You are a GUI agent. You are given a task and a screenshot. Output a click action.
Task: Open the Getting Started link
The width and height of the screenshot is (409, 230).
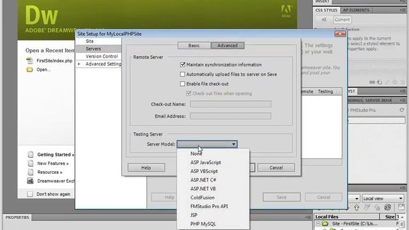tap(56, 155)
